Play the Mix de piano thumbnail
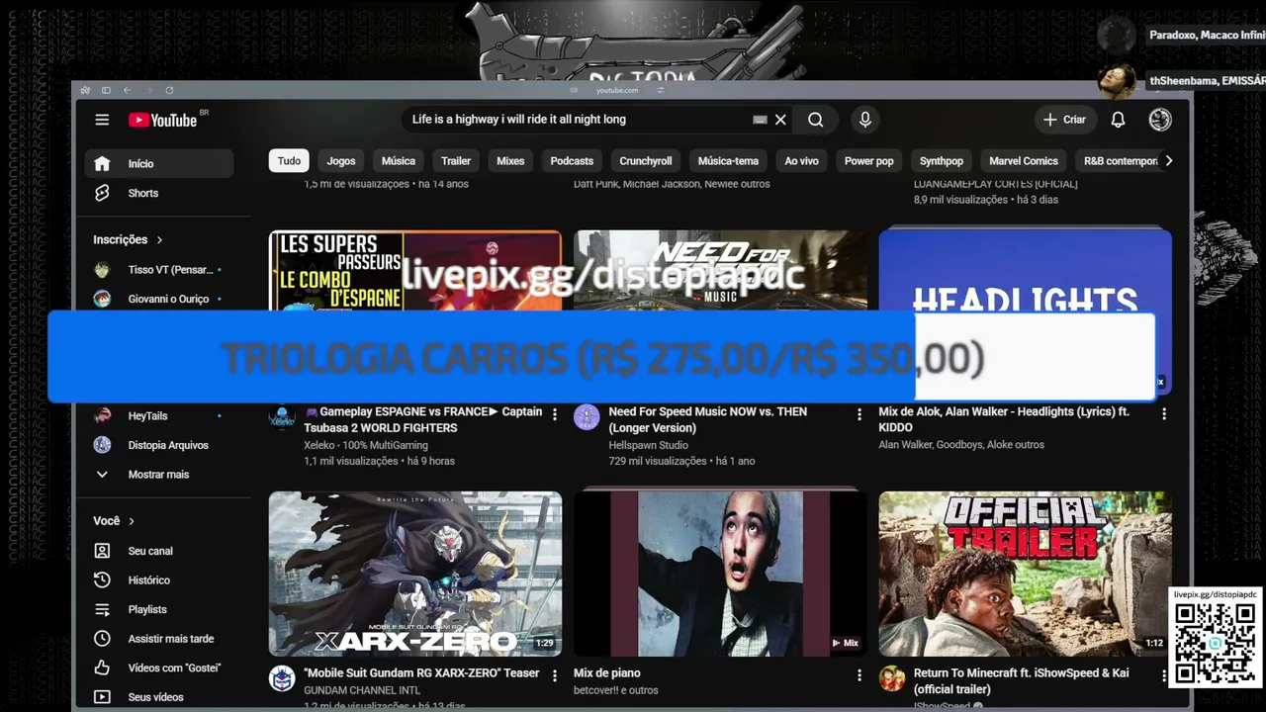Screen dimensions: 1266x712 point(720,574)
